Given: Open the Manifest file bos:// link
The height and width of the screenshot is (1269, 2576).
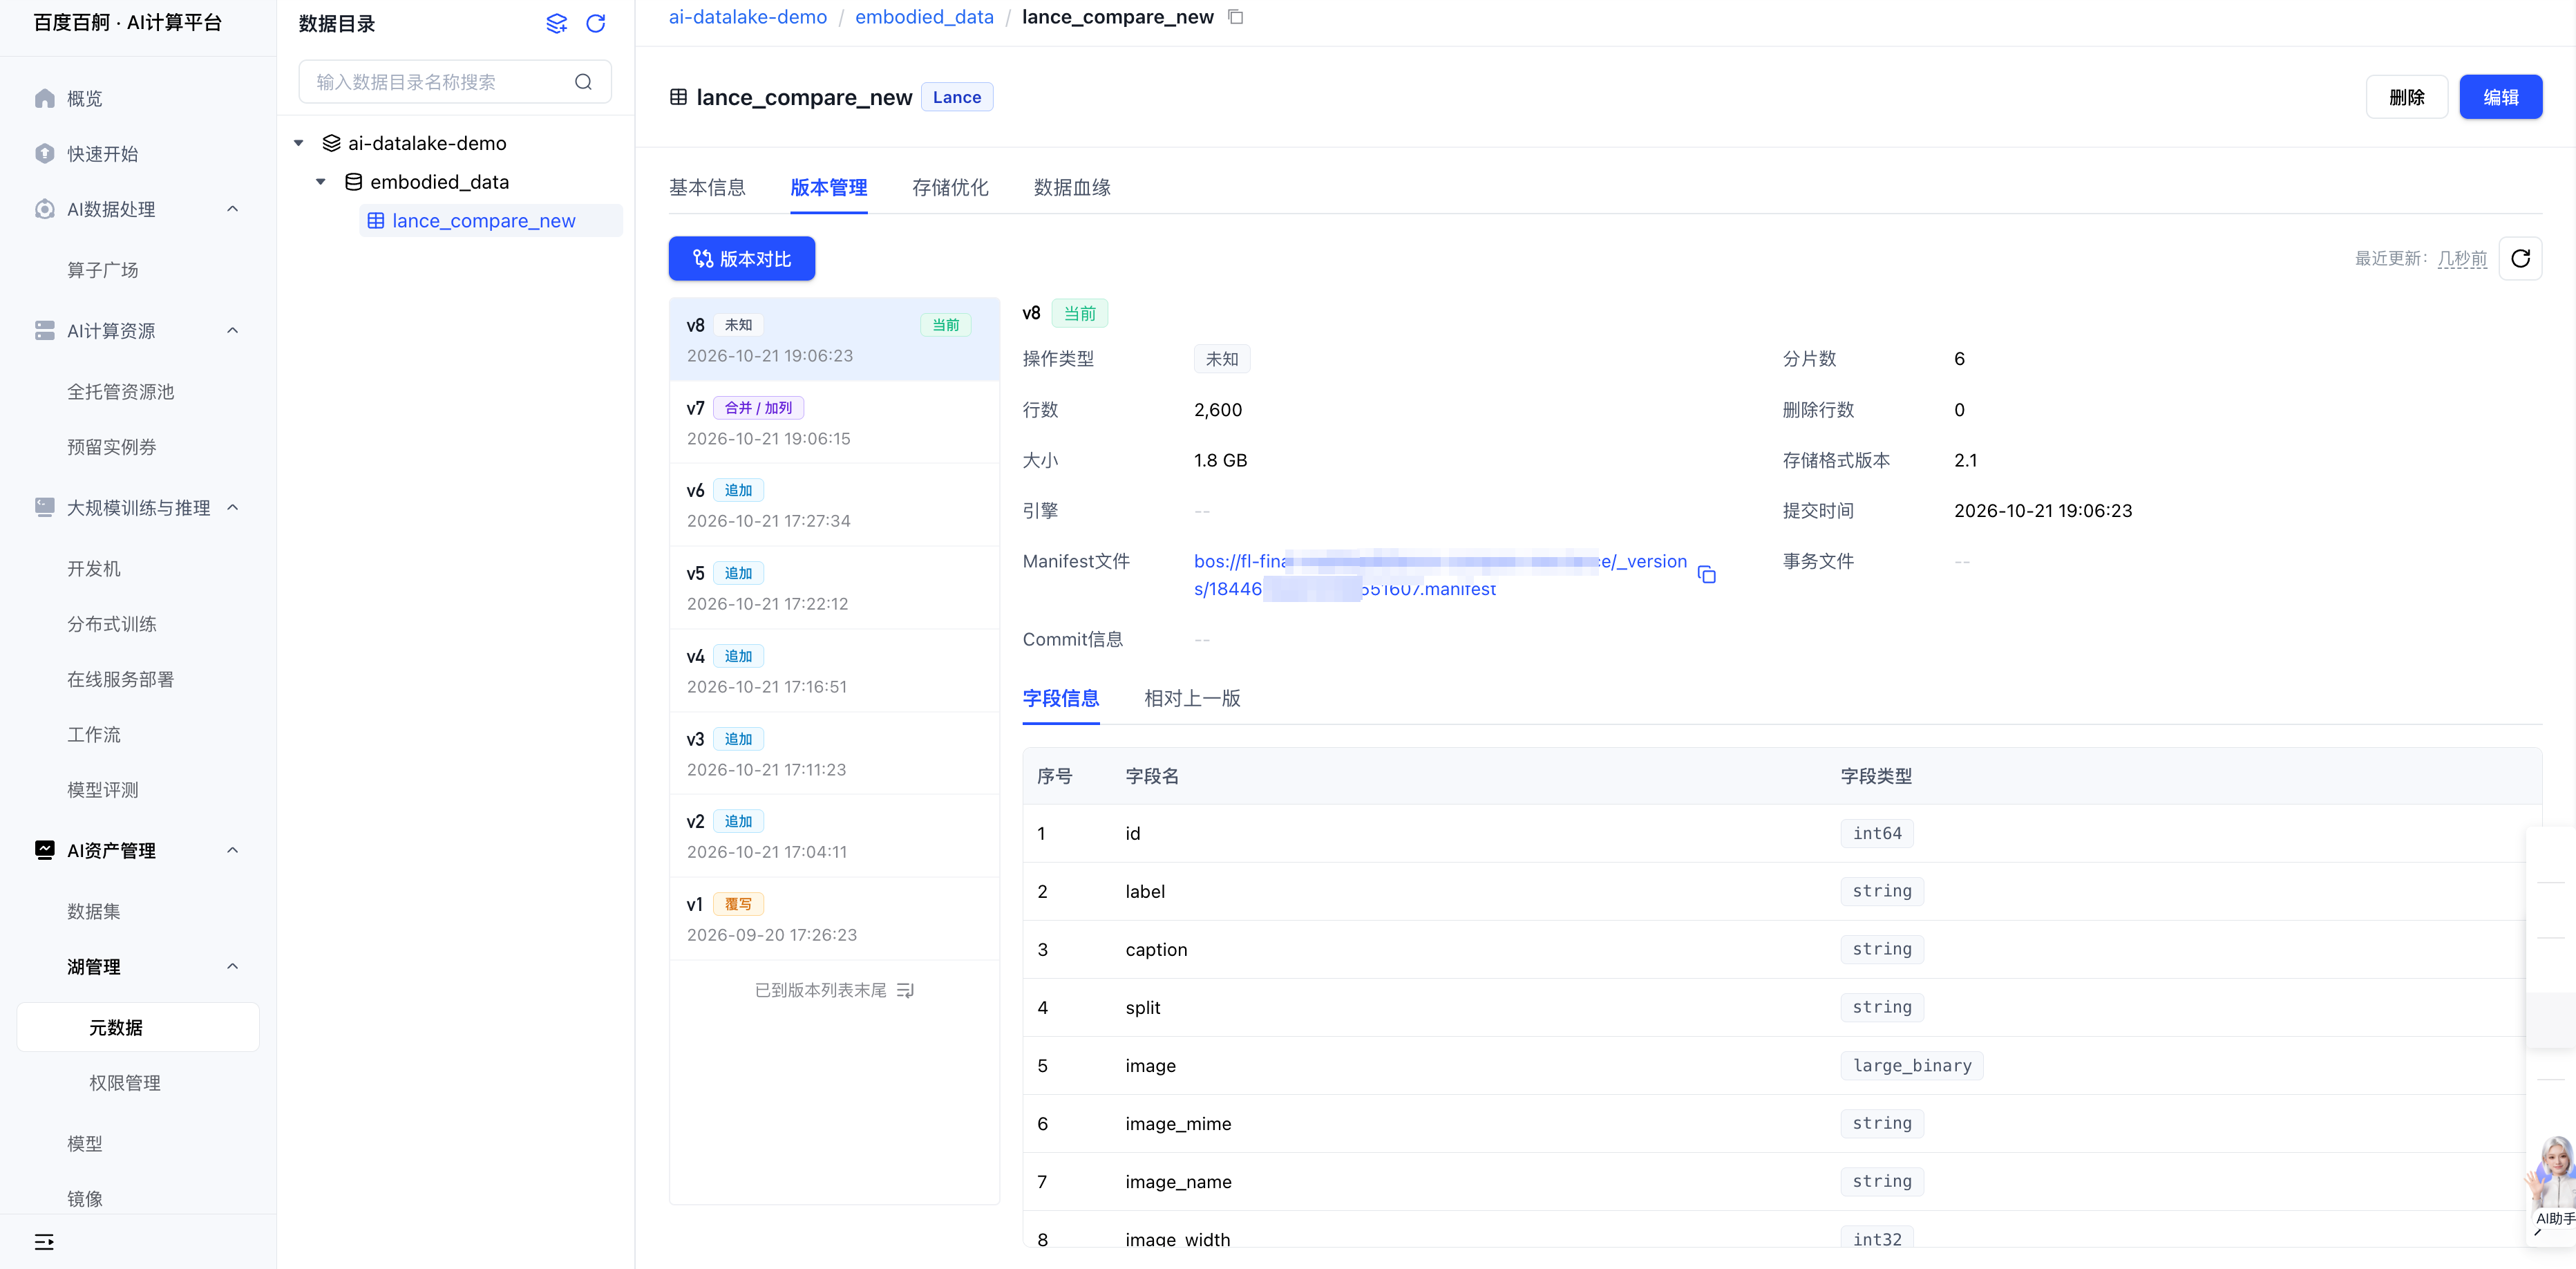Looking at the screenshot, I should [x=1440, y=575].
